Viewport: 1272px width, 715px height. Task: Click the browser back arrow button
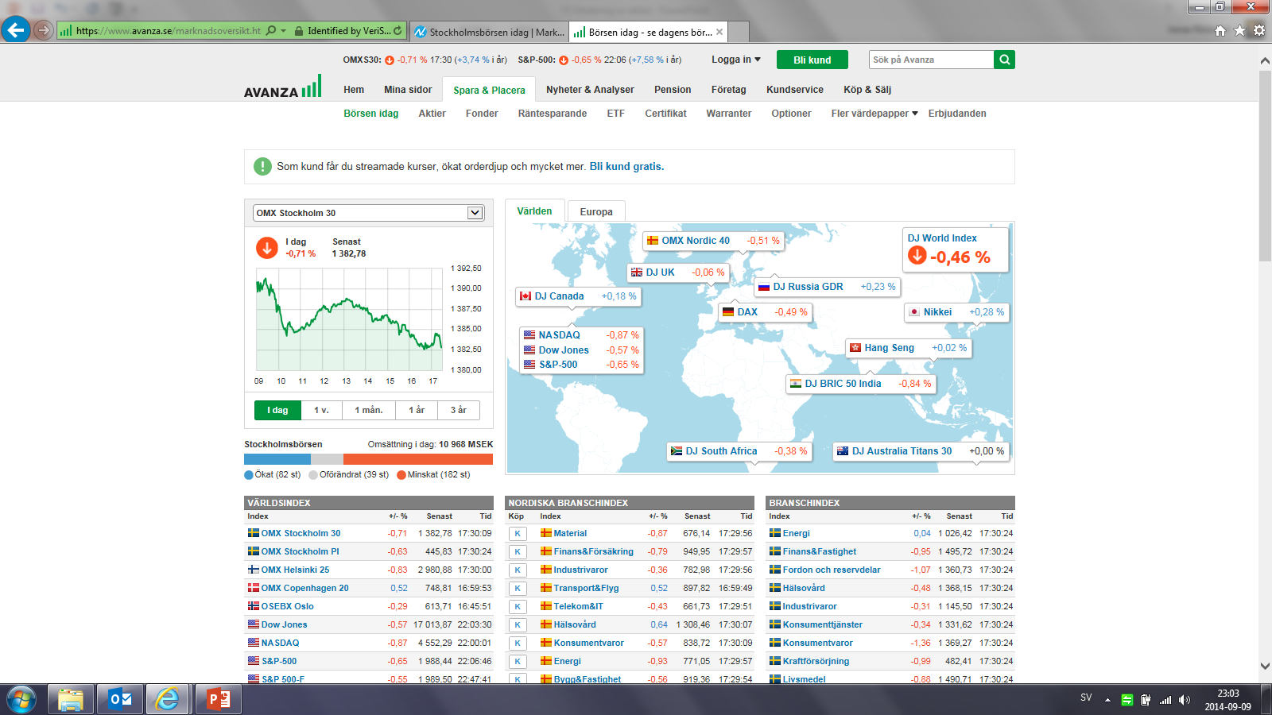point(16,30)
